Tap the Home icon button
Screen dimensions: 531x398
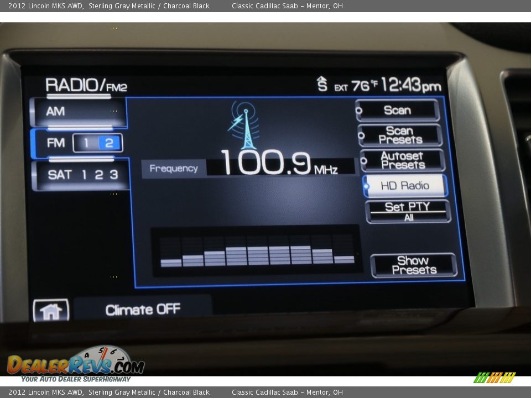(x=51, y=311)
